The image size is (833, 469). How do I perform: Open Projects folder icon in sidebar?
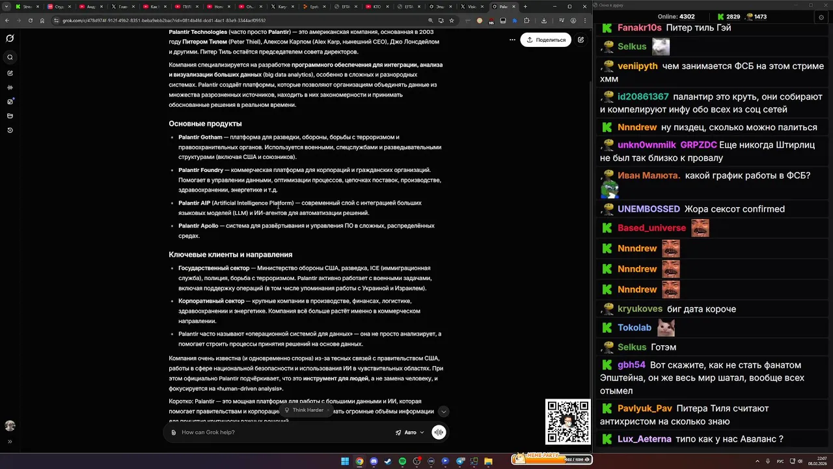click(10, 116)
